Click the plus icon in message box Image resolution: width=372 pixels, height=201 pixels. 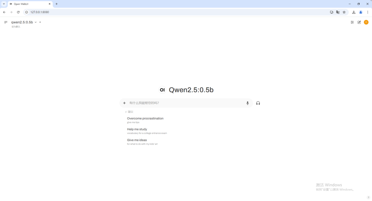[x=124, y=103]
